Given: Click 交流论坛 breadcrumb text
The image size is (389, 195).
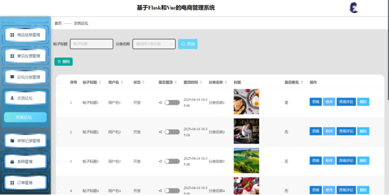Looking at the screenshot, I should pyautogui.click(x=81, y=23).
